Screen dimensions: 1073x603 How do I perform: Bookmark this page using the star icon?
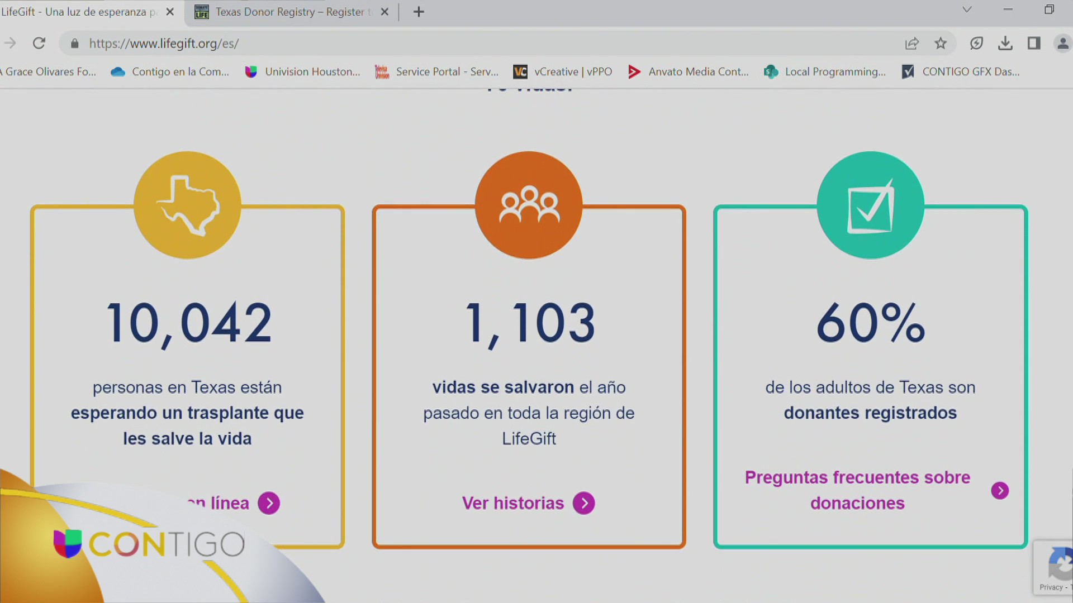941,43
